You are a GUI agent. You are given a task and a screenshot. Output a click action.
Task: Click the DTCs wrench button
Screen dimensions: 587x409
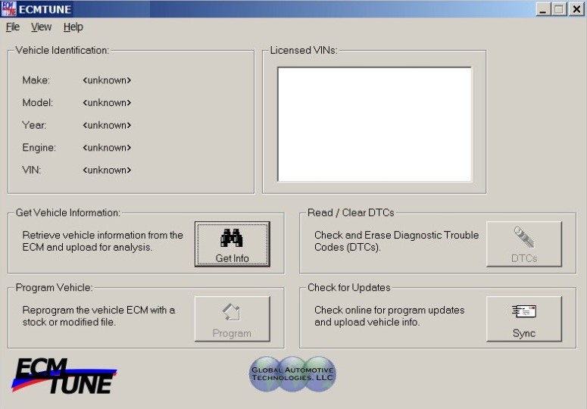pos(524,244)
